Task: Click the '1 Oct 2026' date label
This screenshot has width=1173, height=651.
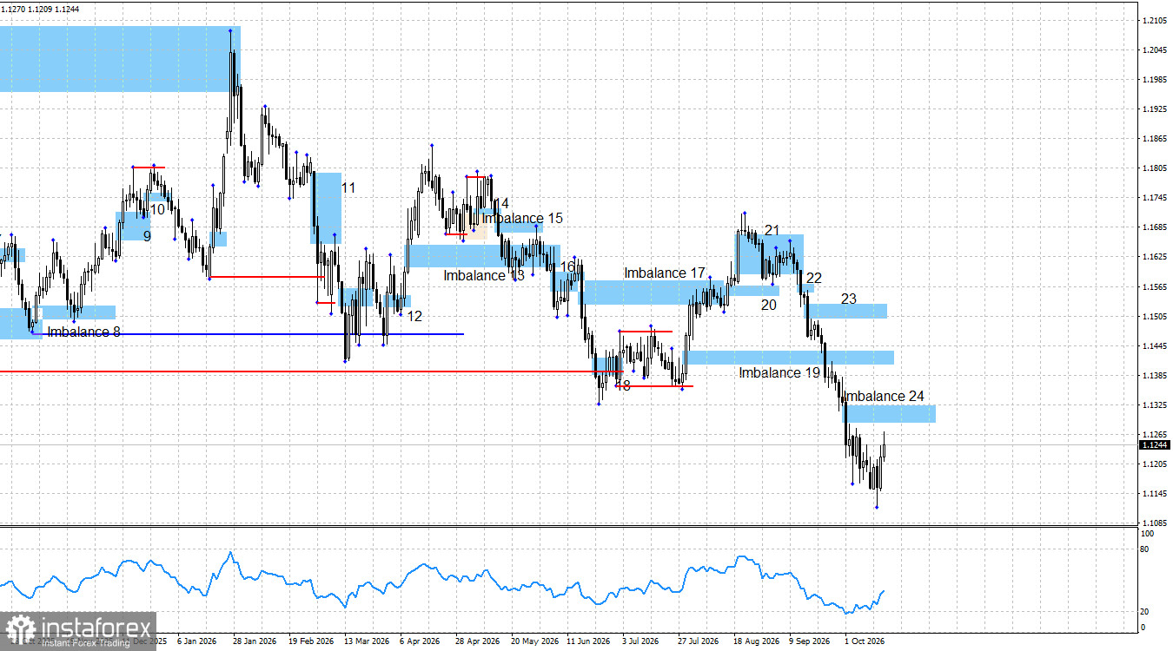Action: click(x=865, y=641)
